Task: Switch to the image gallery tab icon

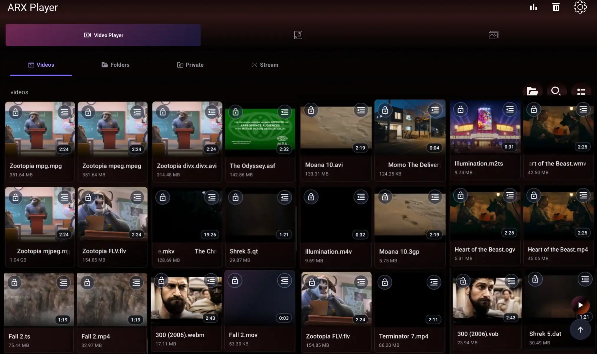Action: click(x=493, y=35)
